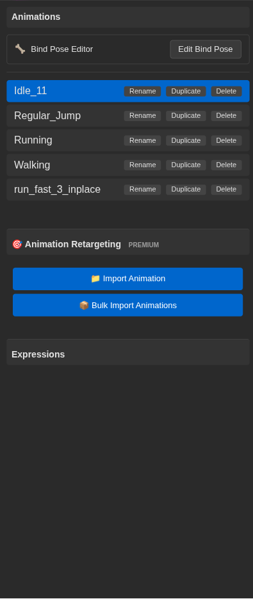Delete the Idle_11 animation
253x599 pixels.
tap(226, 92)
